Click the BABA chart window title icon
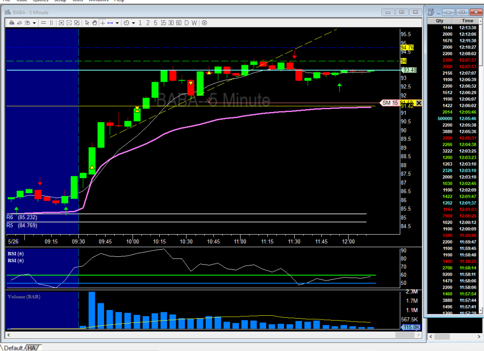 coord(8,13)
